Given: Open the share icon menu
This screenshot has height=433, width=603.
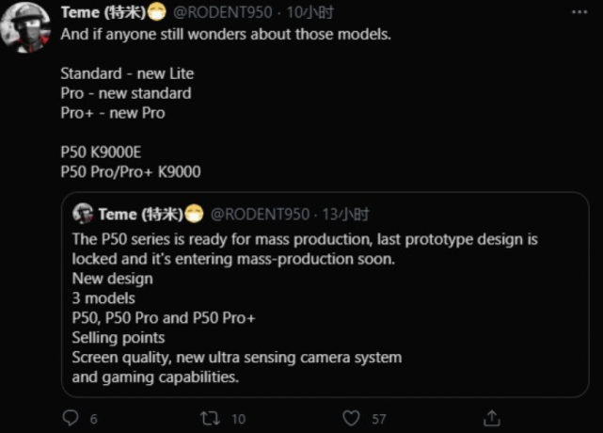Looking at the screenshot, I should [492, 417].
